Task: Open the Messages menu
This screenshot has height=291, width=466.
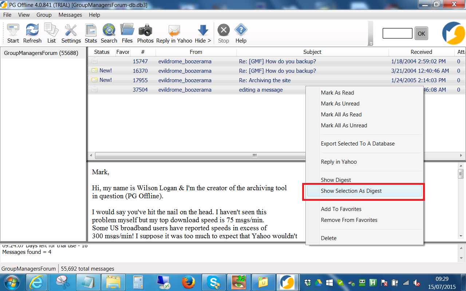Action: tap(70, 15)
